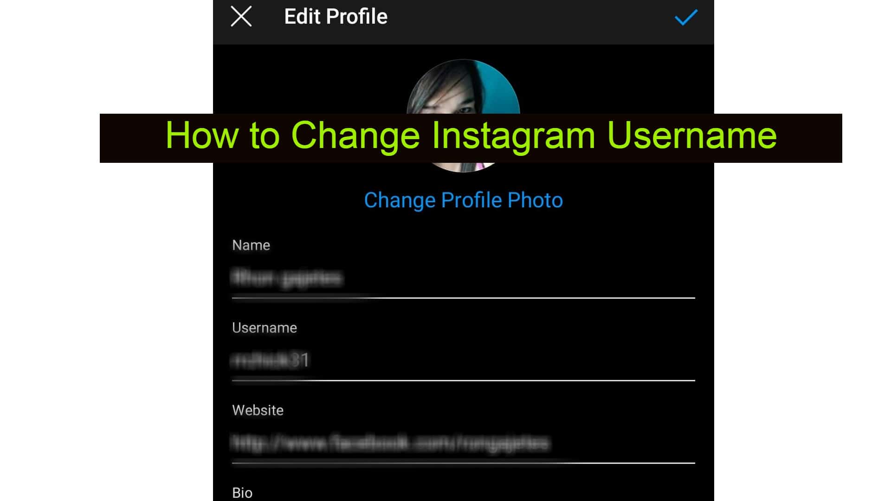Tap the profile photo thumbnail

[x=463, y=113]
